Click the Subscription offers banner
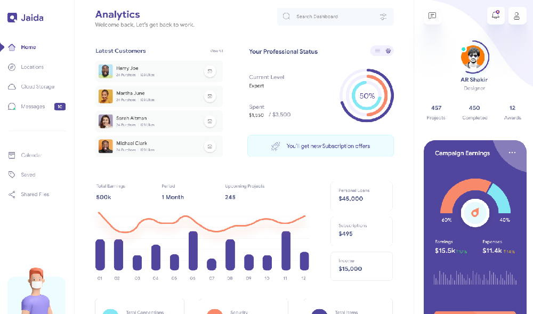Screen dimensions: 533x314 tap(320, 146)
